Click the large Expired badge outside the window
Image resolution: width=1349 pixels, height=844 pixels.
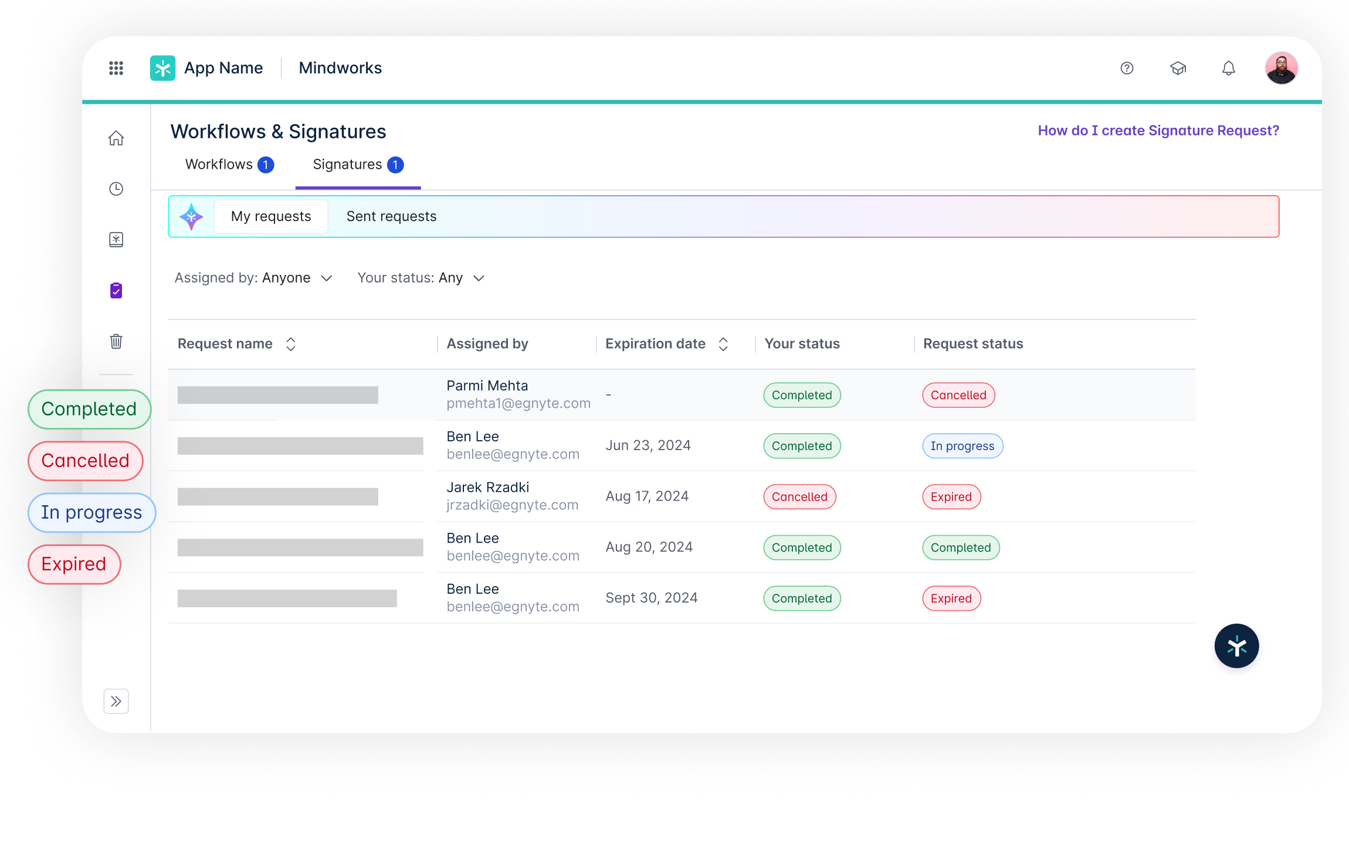coord(74,564)
